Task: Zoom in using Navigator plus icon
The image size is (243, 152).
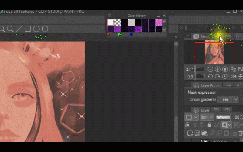Action: click(217, 69)
